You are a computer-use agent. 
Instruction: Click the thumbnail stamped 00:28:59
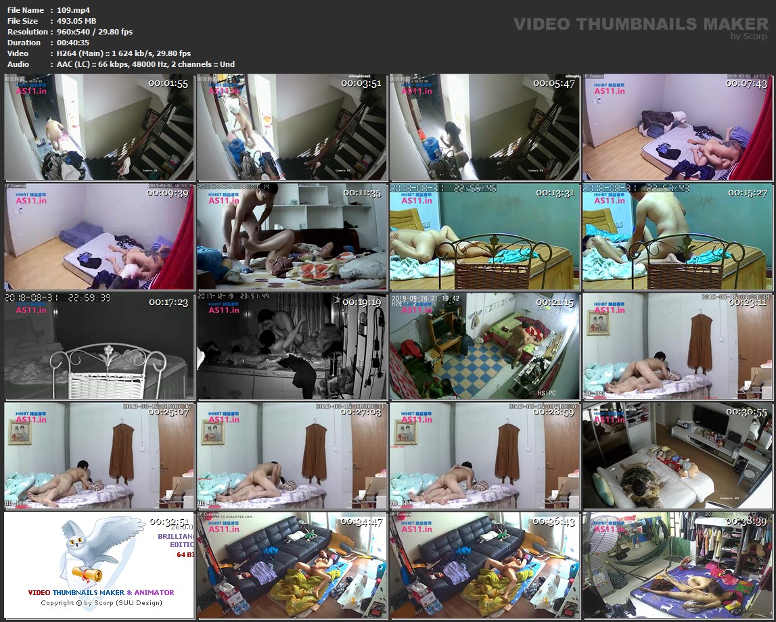click(484, 456)
